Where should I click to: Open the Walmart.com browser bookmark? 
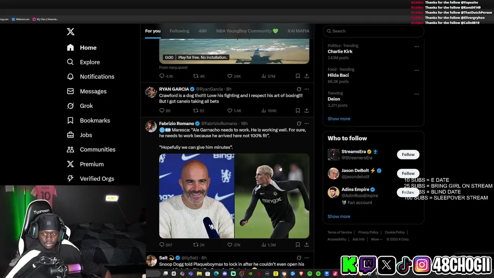point(20,19)
